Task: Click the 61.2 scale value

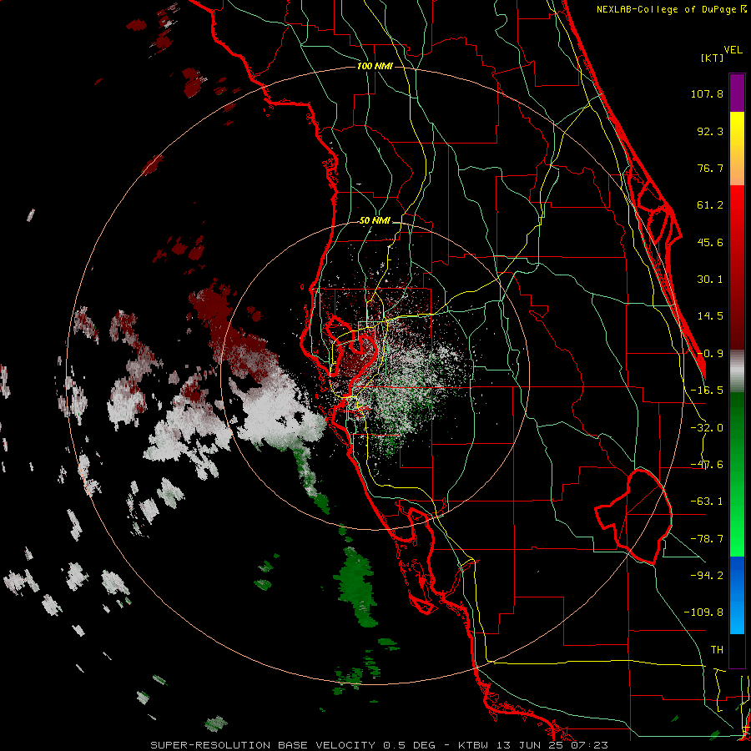Action: pos(710,205)
